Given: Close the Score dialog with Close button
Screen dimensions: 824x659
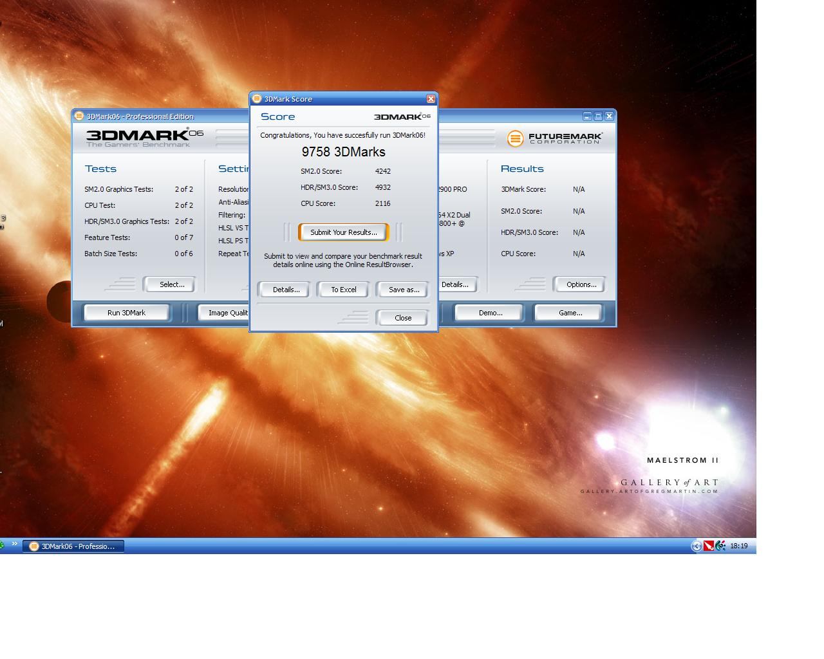Looking at the screenshot, I should (x=403, y=318).
